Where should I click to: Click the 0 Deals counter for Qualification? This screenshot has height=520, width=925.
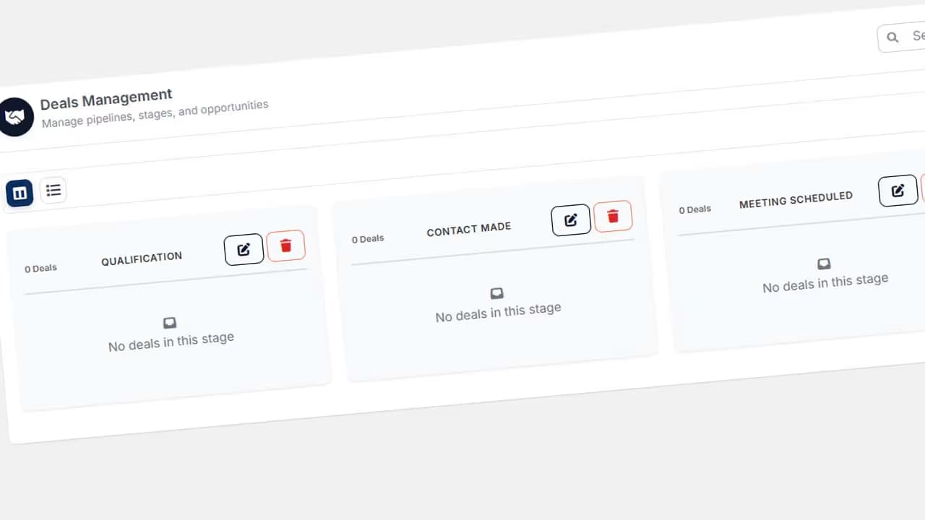(x=40, y=268)
